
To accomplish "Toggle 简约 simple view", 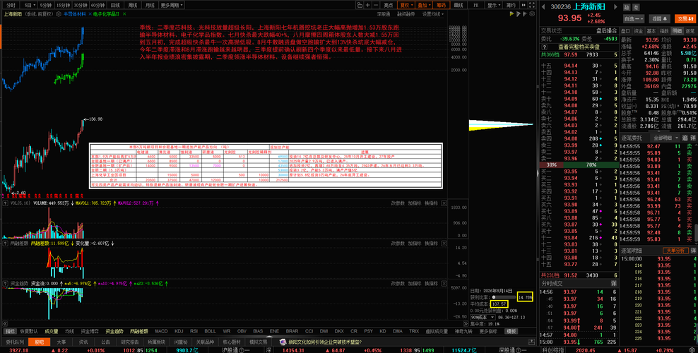I will (x=511, y=6).
